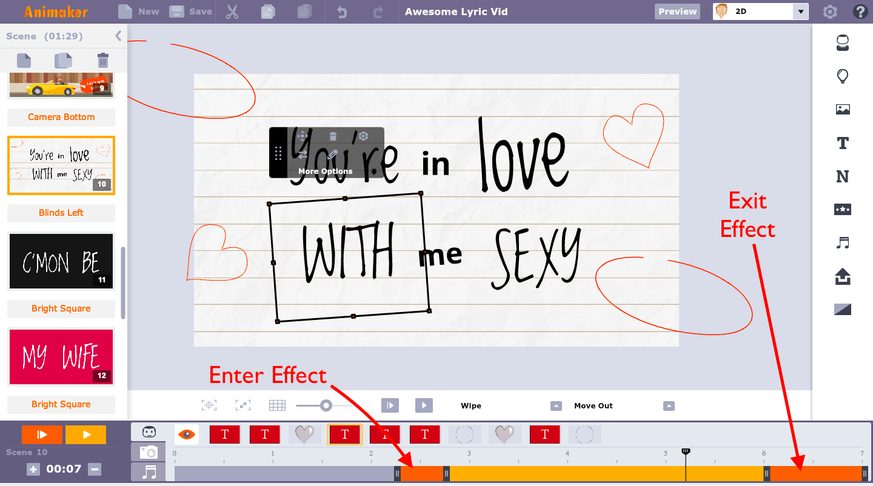Screen dimensions: 873x486
Task: Undo the last action
Action: tap(342, 12)
